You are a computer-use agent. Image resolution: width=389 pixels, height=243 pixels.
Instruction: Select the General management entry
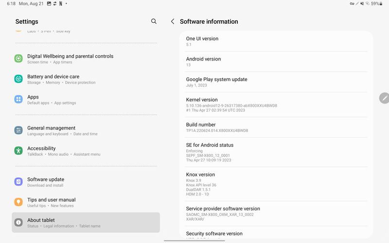(86, 130)
